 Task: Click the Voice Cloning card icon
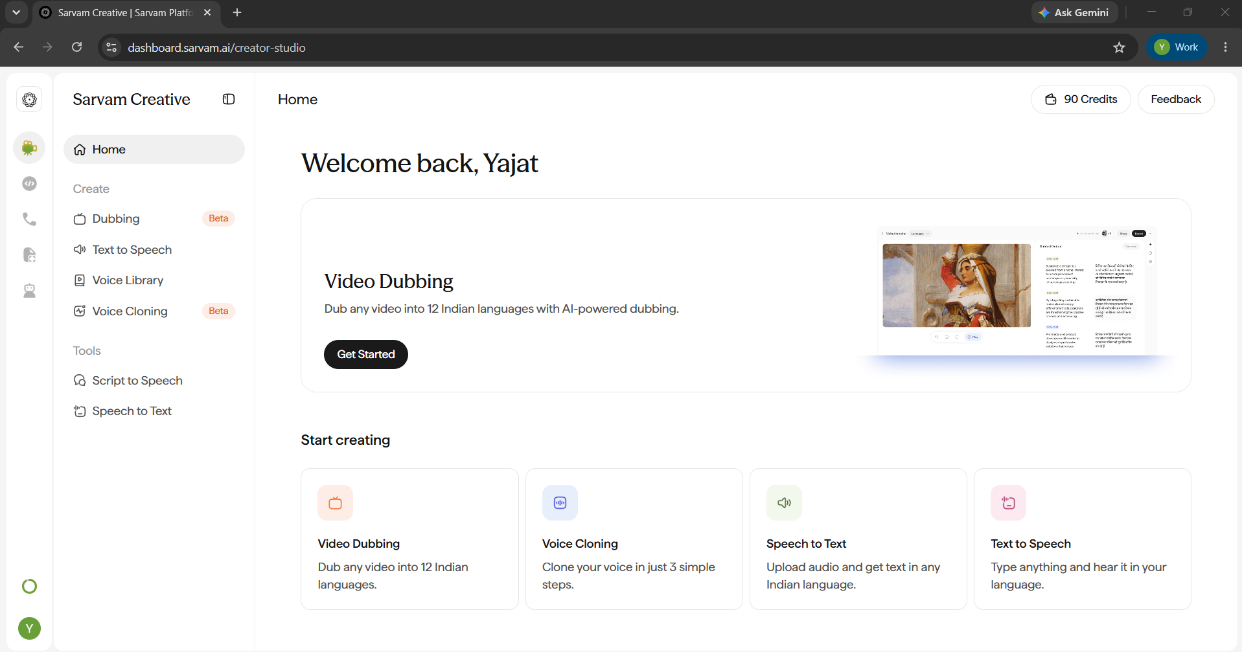click(x=560, y=502)
